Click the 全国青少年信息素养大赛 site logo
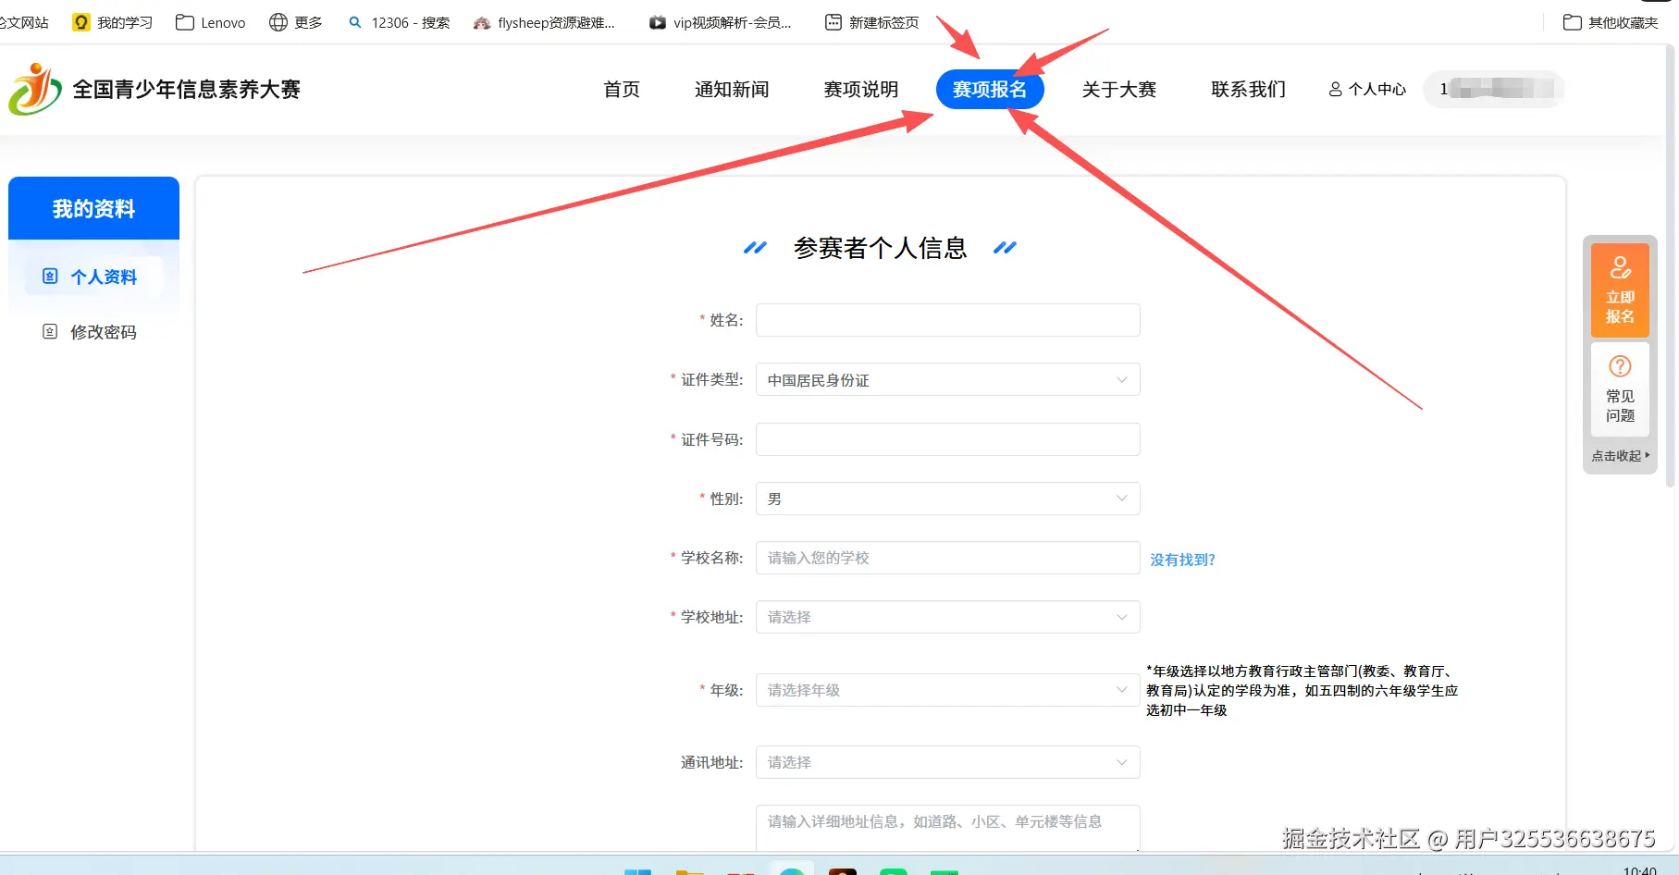The image size is (1679, 875). point(154,90)
